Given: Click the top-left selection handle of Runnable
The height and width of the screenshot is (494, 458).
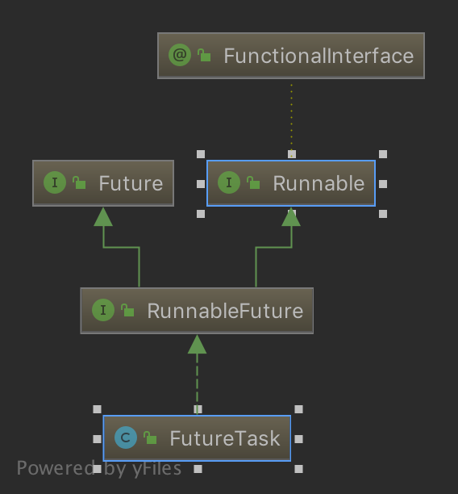Looking at the screenshot, I should click(x=201, y=154).
